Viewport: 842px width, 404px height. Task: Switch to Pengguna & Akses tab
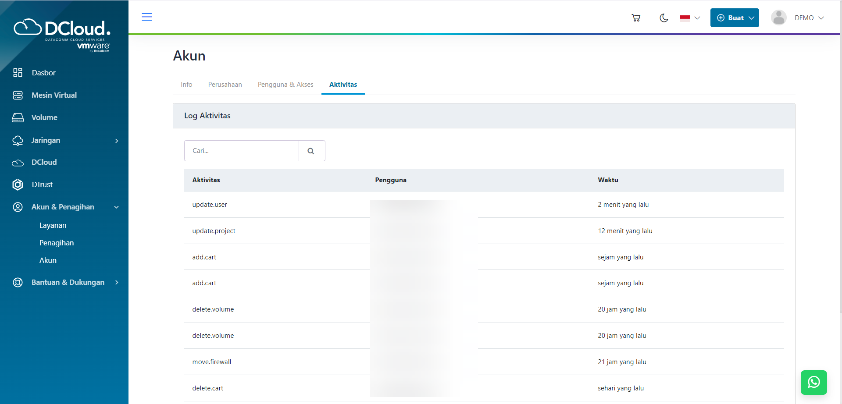coord(285,85)
